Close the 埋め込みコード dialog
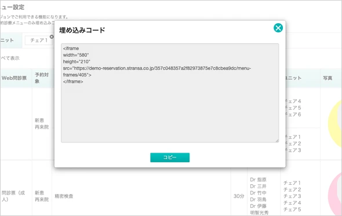Viewport: 342px width, 216px height. 278,28
